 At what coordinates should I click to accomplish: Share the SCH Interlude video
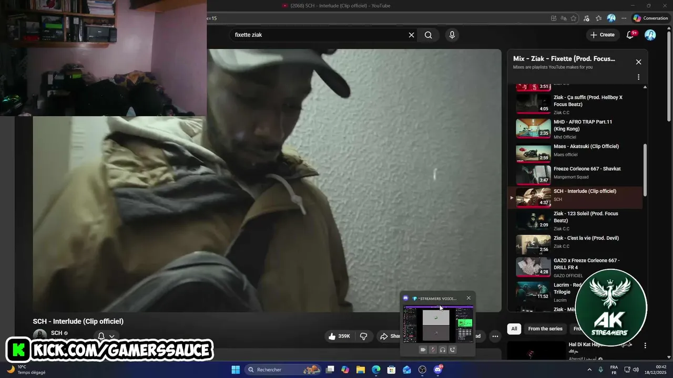390,336
